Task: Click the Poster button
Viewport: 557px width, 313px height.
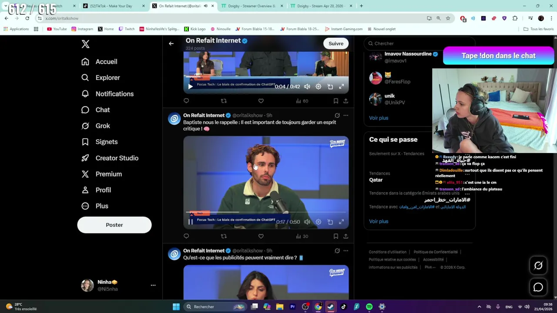Action: (114, 225)
